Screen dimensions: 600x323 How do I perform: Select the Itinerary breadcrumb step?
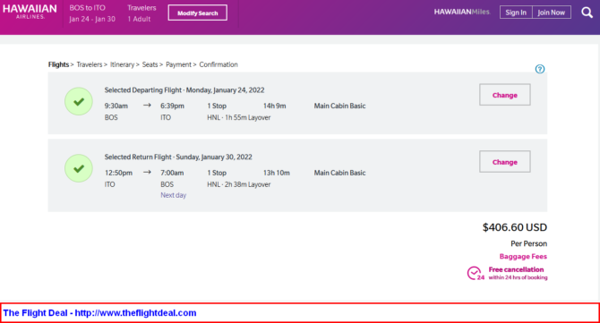pos(122,64)
